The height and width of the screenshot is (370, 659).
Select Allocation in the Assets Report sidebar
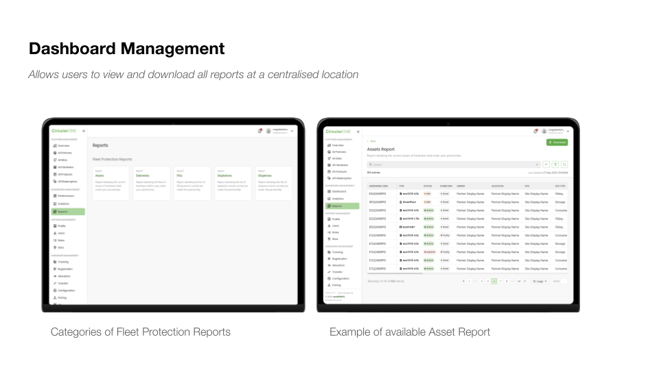[336, 265]
